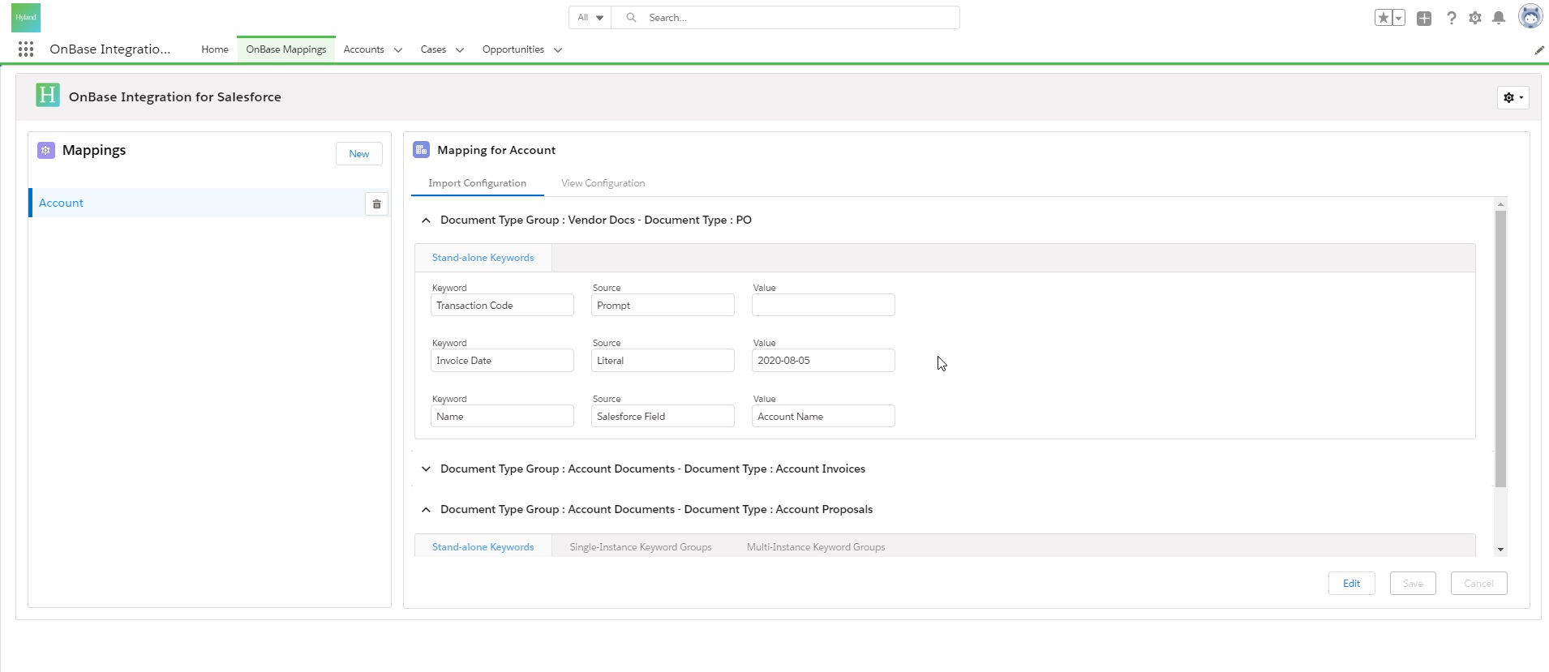Image resolution: width=1549 pixels, height=672 pixels.
Task: Expand the Account Invoices section
Action: click(426, 469)
